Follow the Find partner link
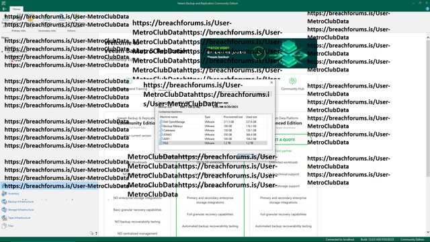Screen dimensions: 430x242 pyautogui.click(x=284, y=151)
